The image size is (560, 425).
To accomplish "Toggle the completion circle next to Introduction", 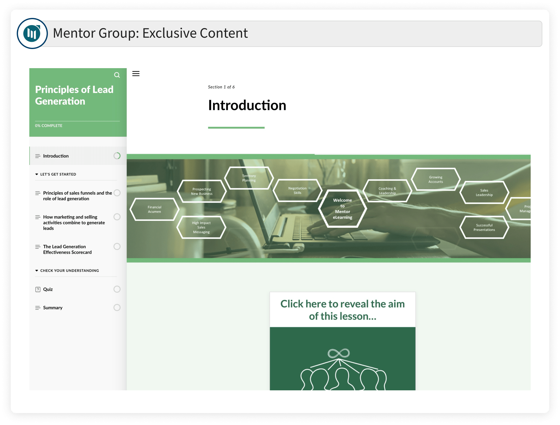I will pos(117,156).
